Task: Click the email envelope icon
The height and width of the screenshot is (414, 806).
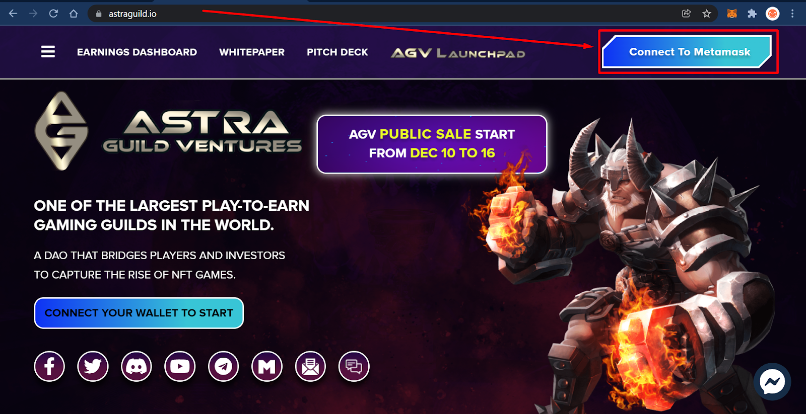Action: pos(310,366)
